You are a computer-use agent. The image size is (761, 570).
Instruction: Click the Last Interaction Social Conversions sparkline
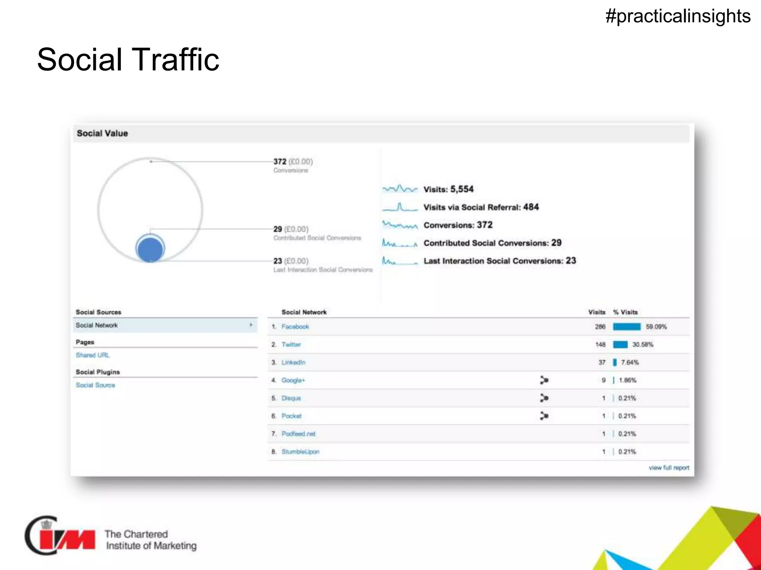(400, 261)
